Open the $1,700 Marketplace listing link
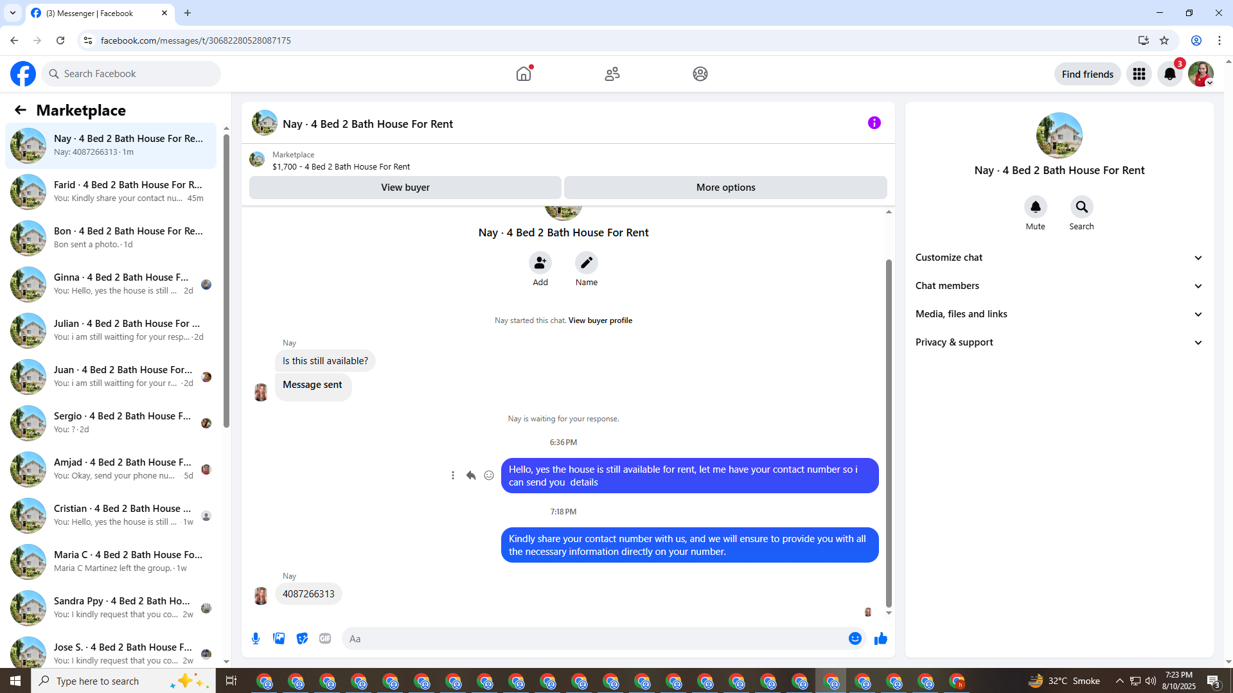The height and width of the screenshot is (693, 1233). 341,166
